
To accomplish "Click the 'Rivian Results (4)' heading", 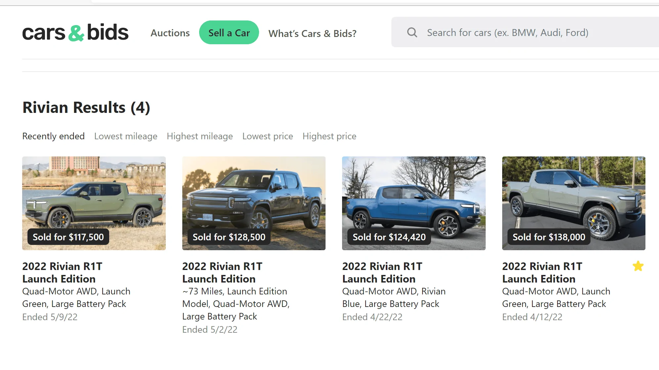I will click(x=86, y=107).
